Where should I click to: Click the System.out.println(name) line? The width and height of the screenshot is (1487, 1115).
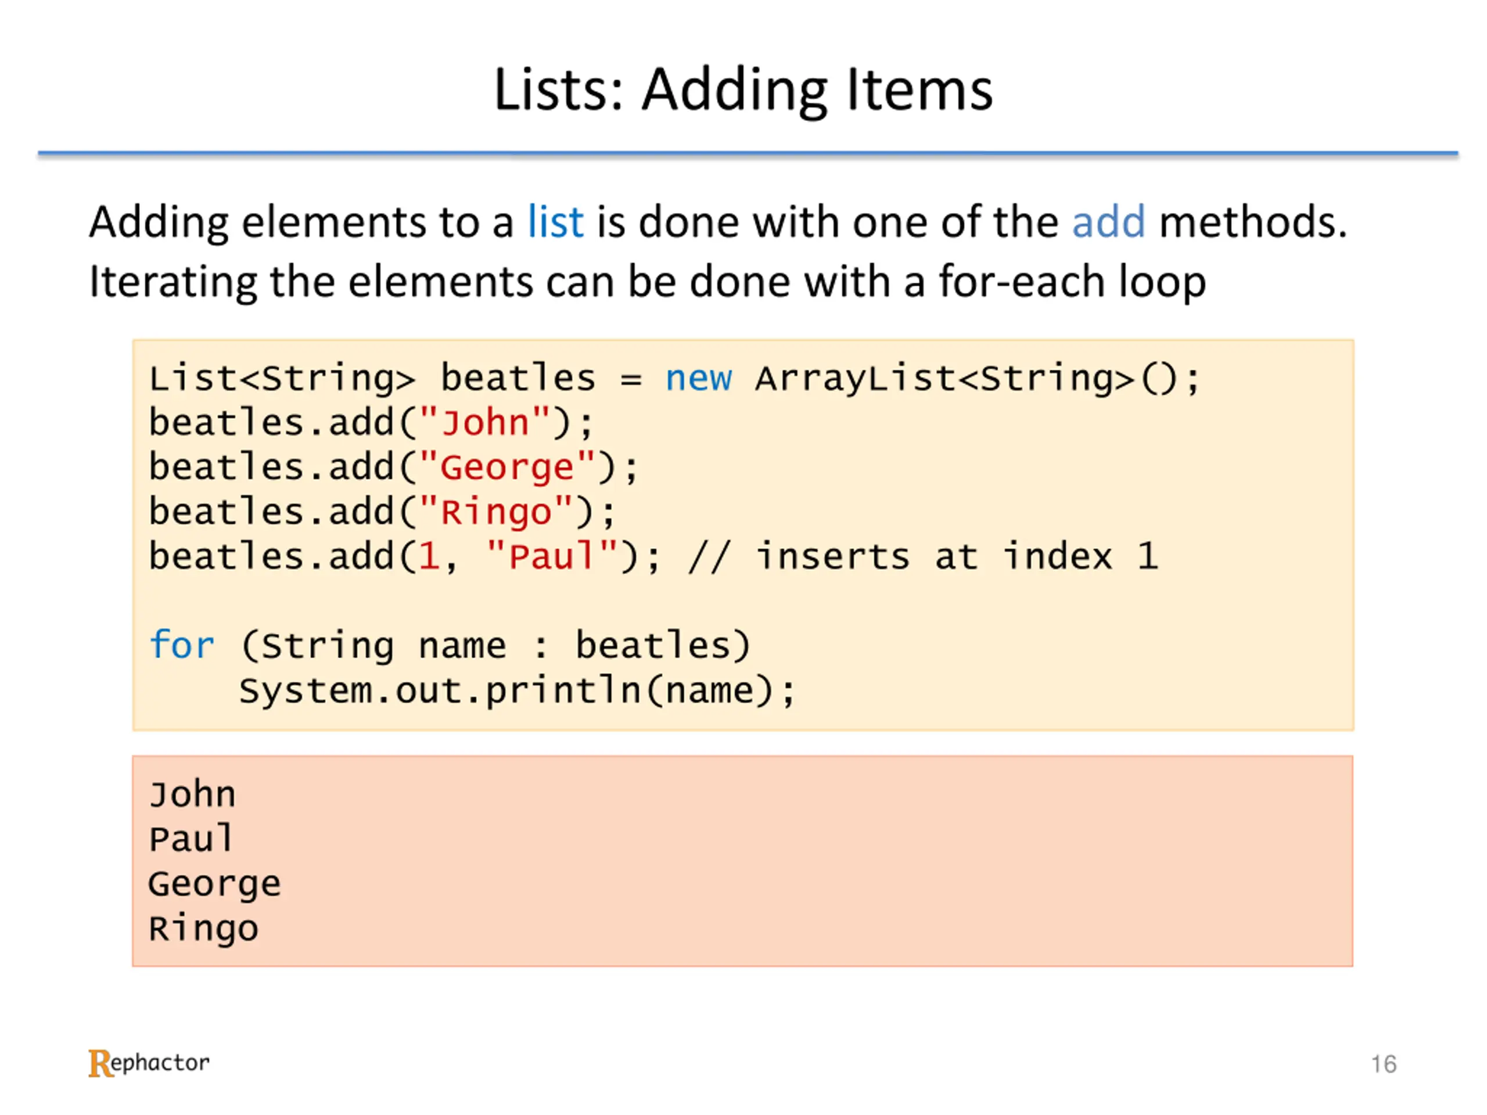pyautogui.click(x=517, y=690)
